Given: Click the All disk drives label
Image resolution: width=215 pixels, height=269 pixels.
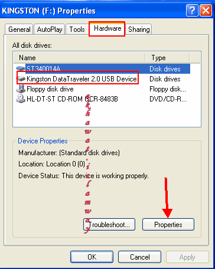Looking at the screenshot, I should pyautogui.click(x=32, y=45).
